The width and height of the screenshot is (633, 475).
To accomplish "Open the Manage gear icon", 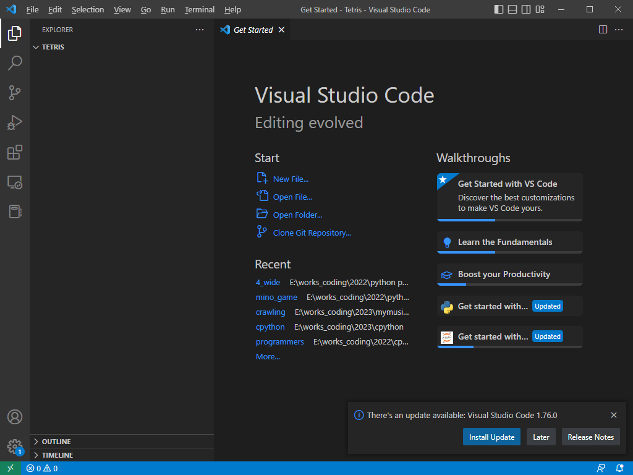I will pyautogui.click(x=15, y=447).
